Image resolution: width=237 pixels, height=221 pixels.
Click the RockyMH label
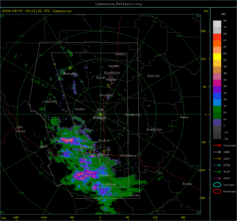tap(70, 74)
